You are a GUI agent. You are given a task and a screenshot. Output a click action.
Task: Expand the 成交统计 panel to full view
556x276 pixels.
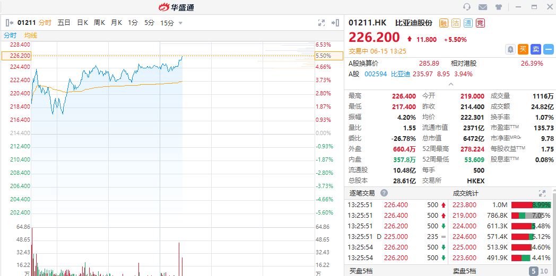(x=542, y=193)
